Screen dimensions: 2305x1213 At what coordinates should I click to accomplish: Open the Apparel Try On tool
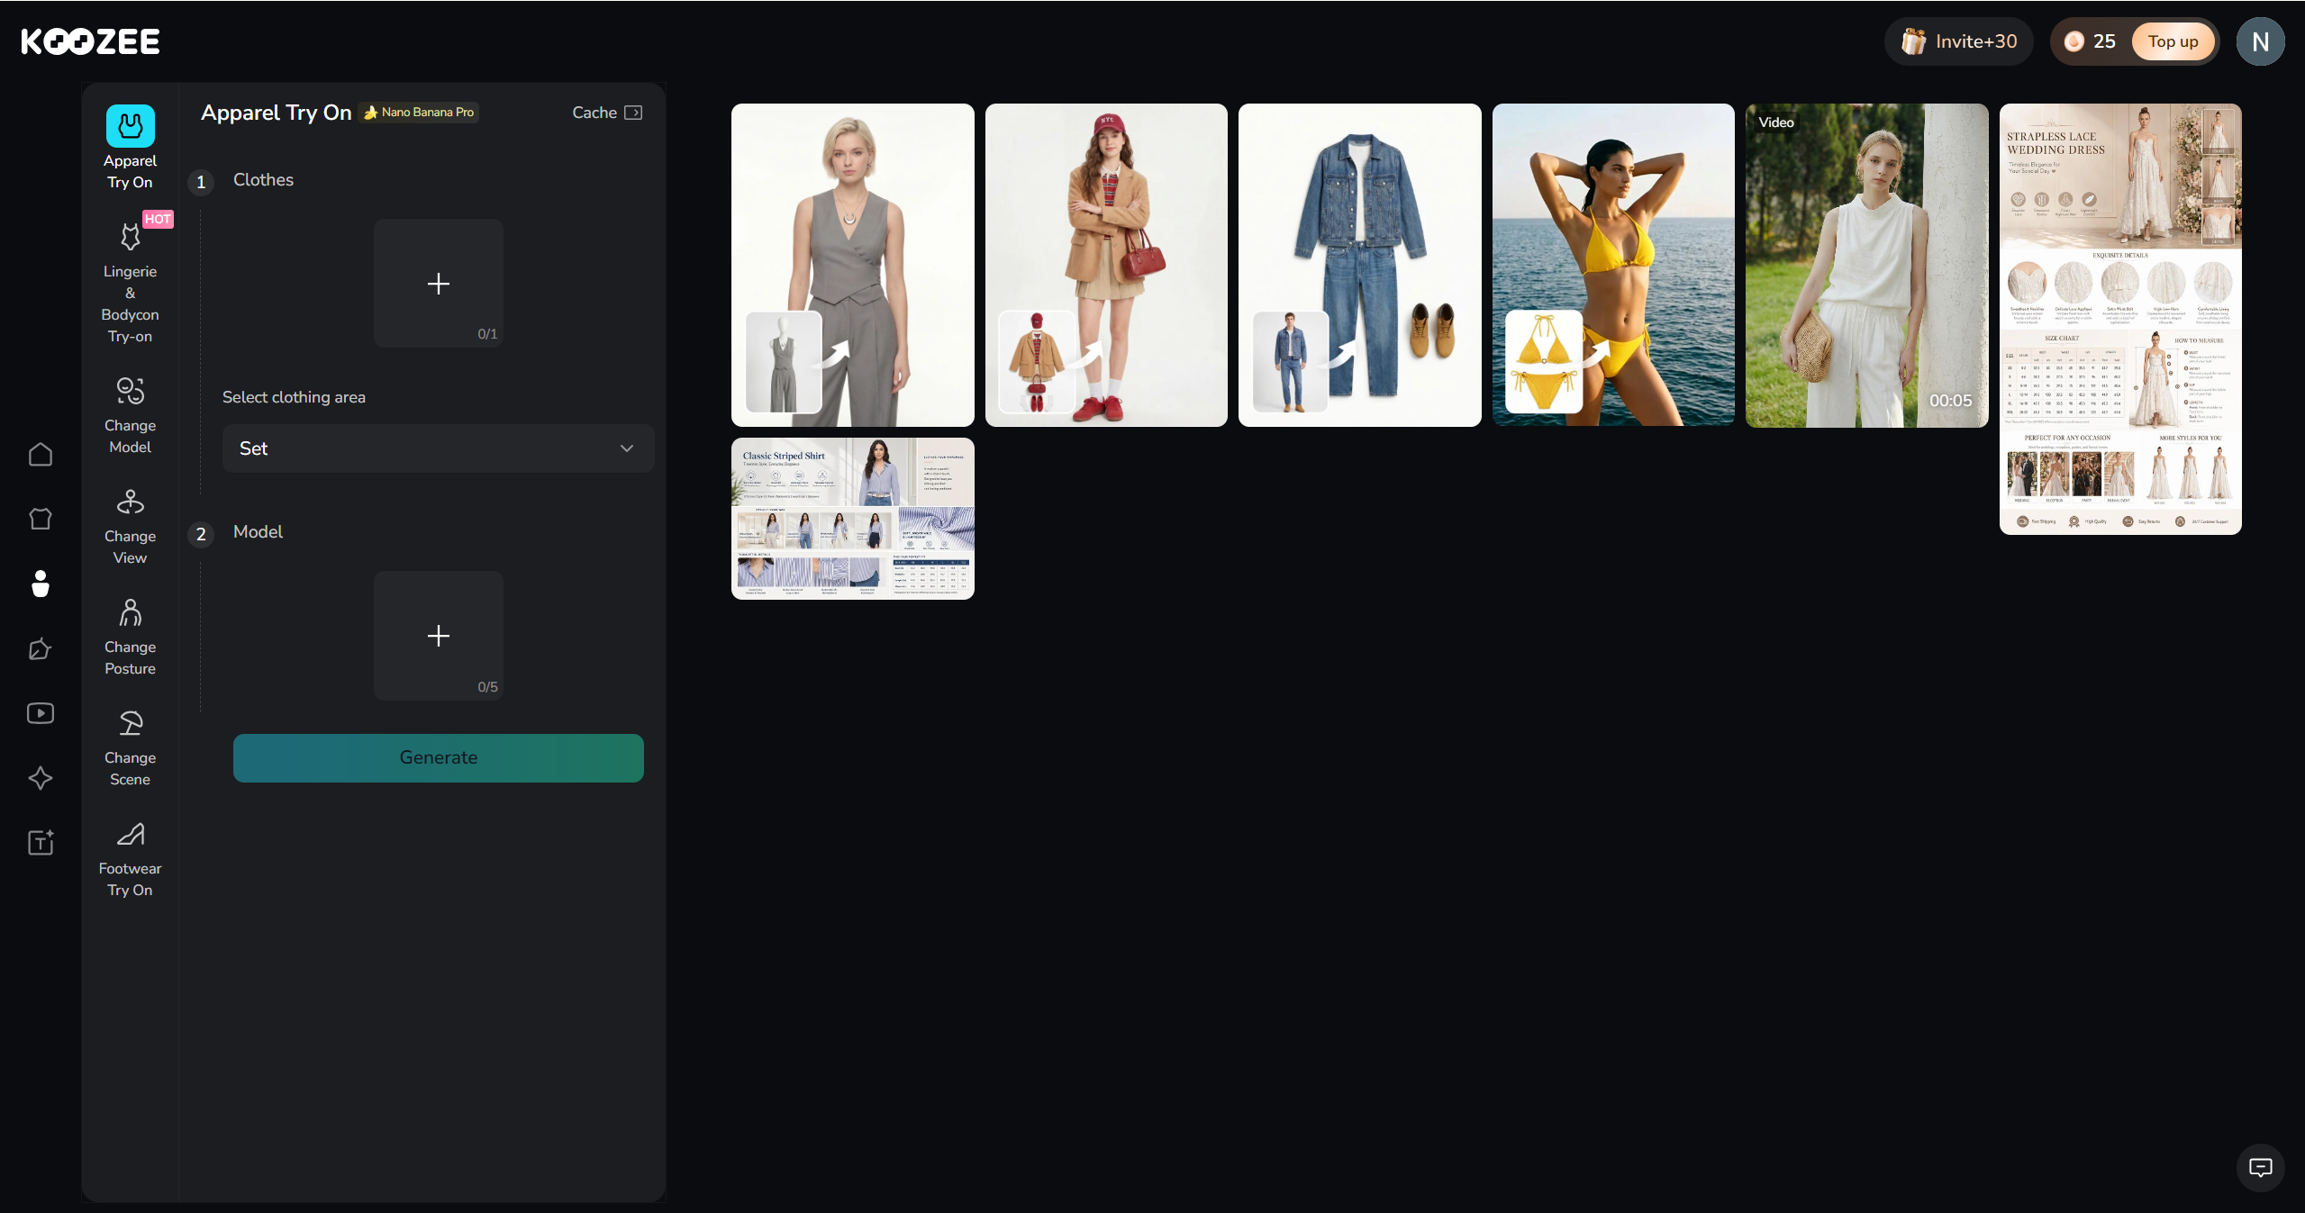pos(130,148)
